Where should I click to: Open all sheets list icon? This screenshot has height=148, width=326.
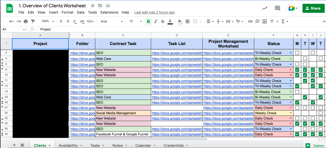point(22,145)
